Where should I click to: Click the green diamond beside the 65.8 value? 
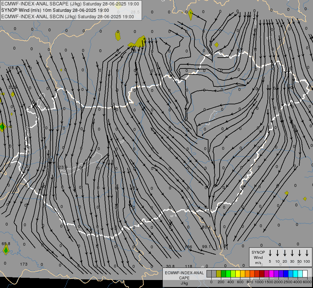[x=6, y=250]
